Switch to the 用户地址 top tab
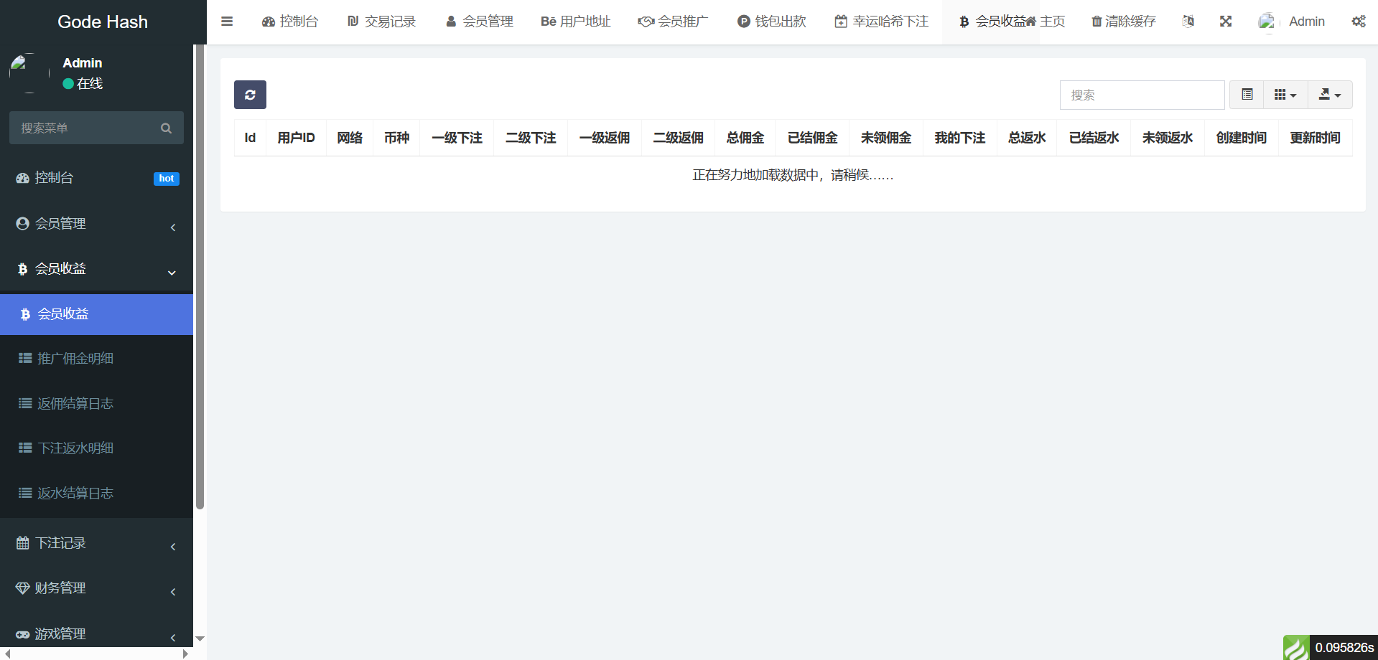Image resolution: width=1378 pixels, height=660 pixels. coord(576,22)
